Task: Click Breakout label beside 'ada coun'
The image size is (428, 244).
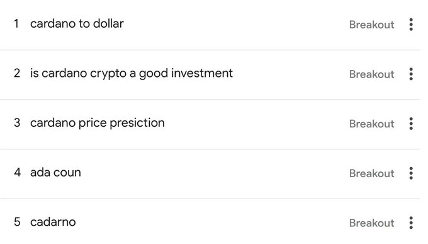Action: [x=371, y=173]
